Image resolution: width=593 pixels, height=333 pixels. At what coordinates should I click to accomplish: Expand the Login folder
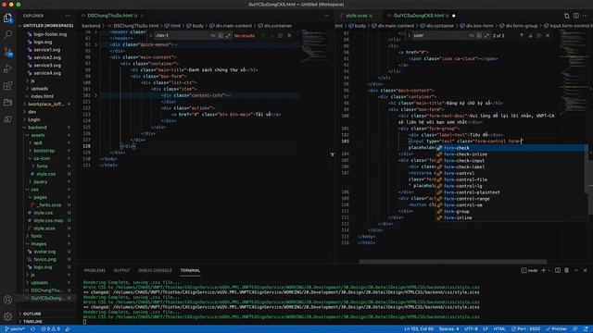(33, 119)
